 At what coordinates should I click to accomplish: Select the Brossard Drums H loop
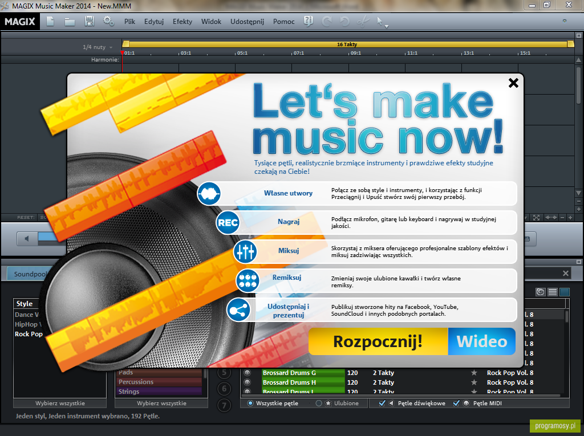303,382
